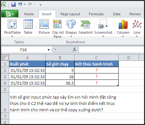Open the Page Layout tab

[70, 14]
